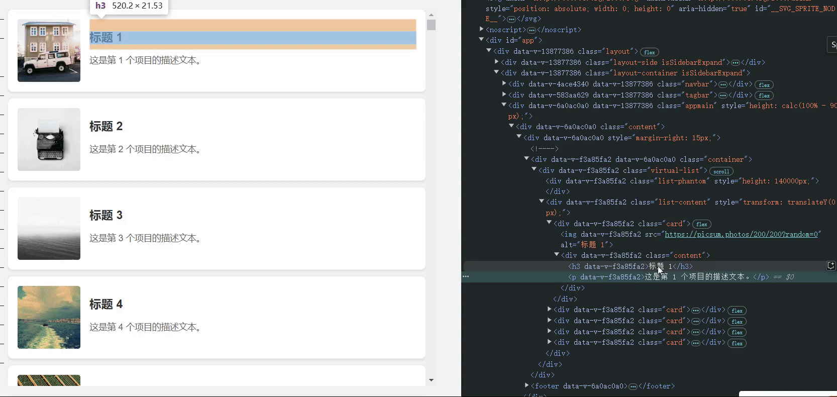The height and width of the screenshot is (397, 837).
Task: Click the heading "标题 4"
Action: (106, 305)
